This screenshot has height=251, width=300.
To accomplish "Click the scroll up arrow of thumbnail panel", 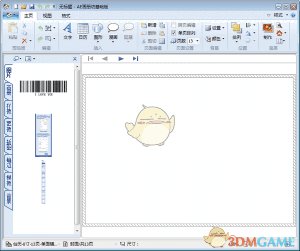I will [x=77, y=66].
